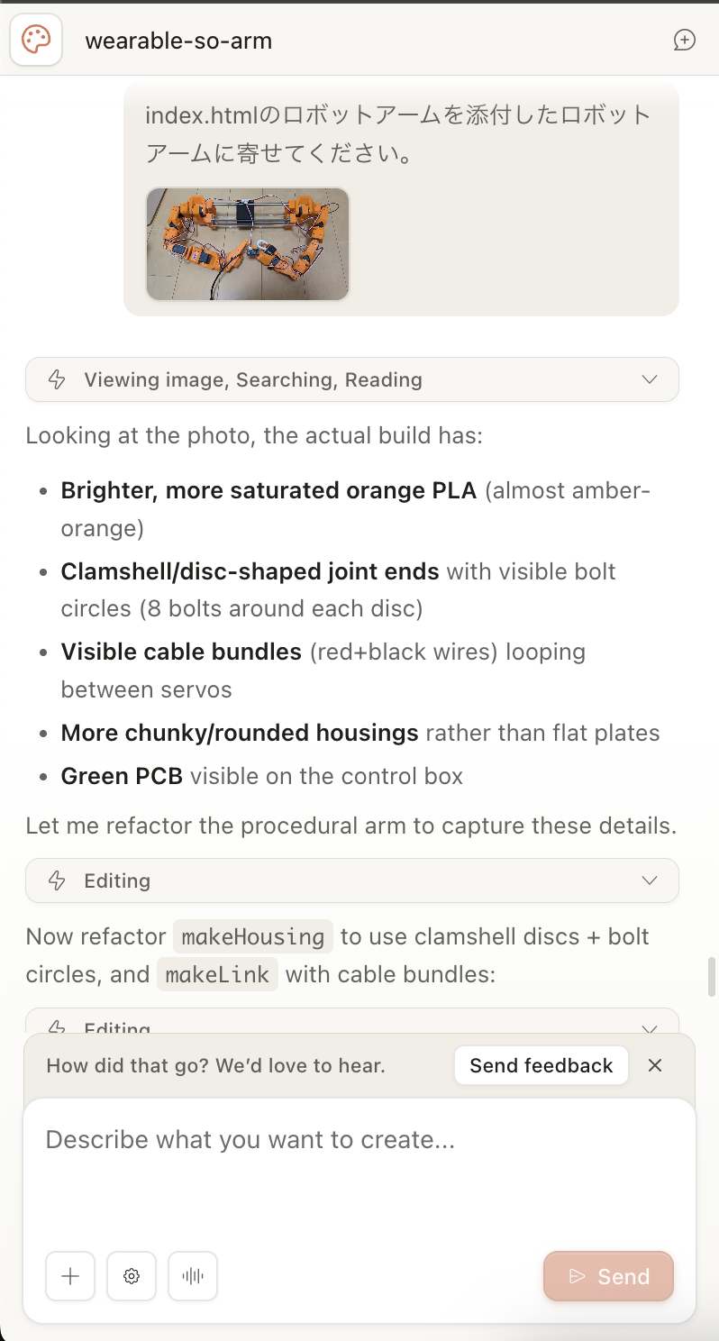Click the makeLink code label
719x1341 pixels.
tap(218, 974)
